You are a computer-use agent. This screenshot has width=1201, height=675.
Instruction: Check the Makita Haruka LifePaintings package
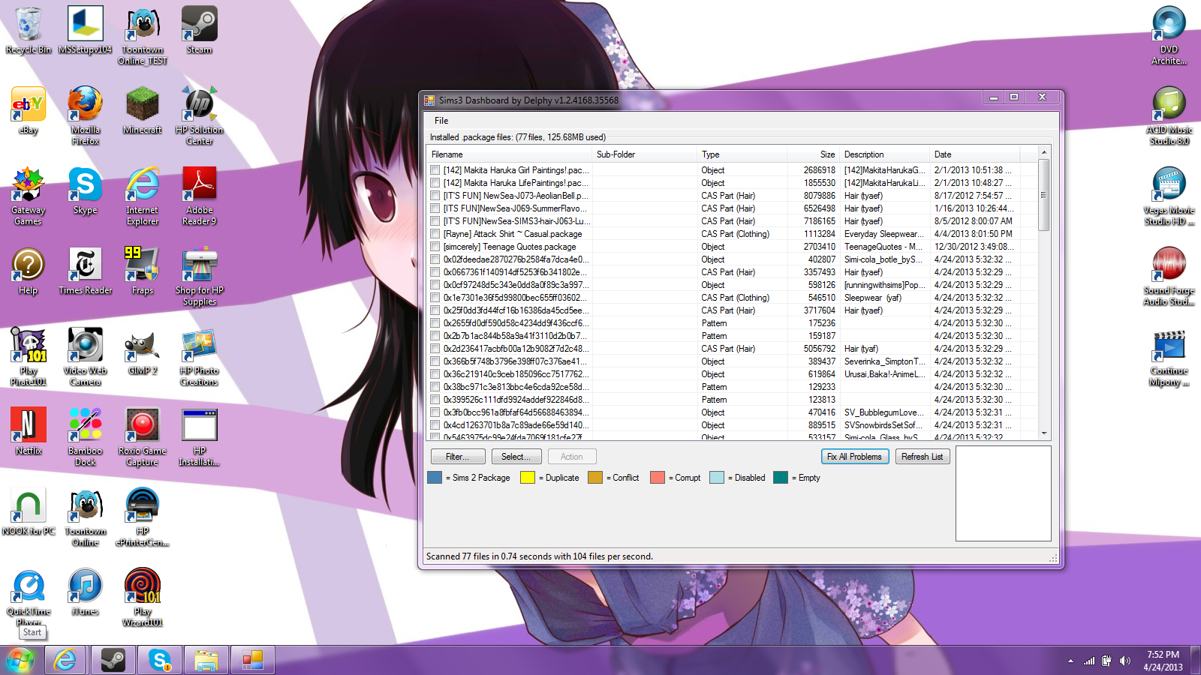435,183
